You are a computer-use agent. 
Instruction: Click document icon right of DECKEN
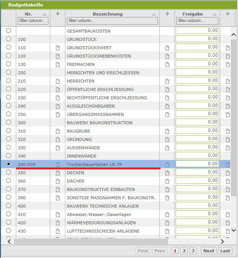coord(167,173)
